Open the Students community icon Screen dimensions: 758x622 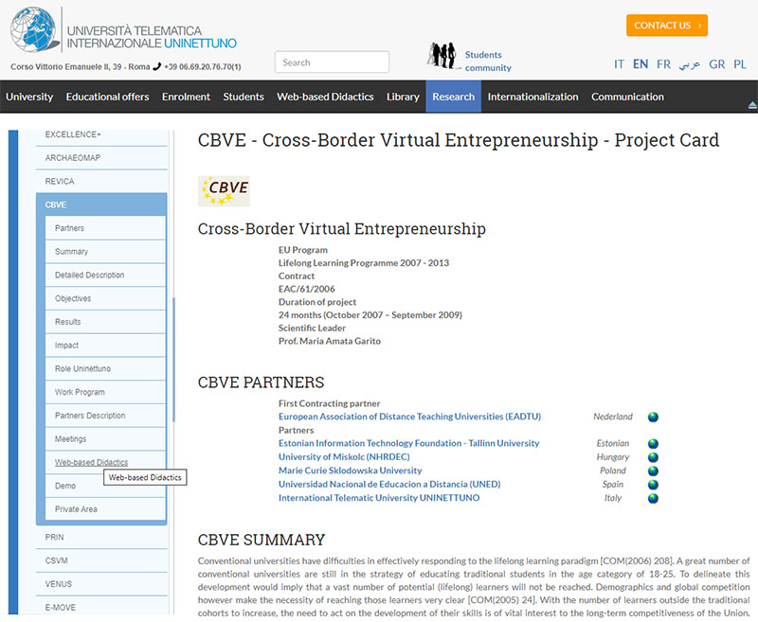pos(441,57)
